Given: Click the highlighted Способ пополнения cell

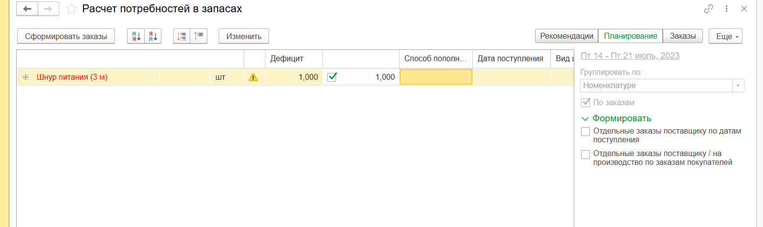Looking at the screenshot, I should coord(436,77).
